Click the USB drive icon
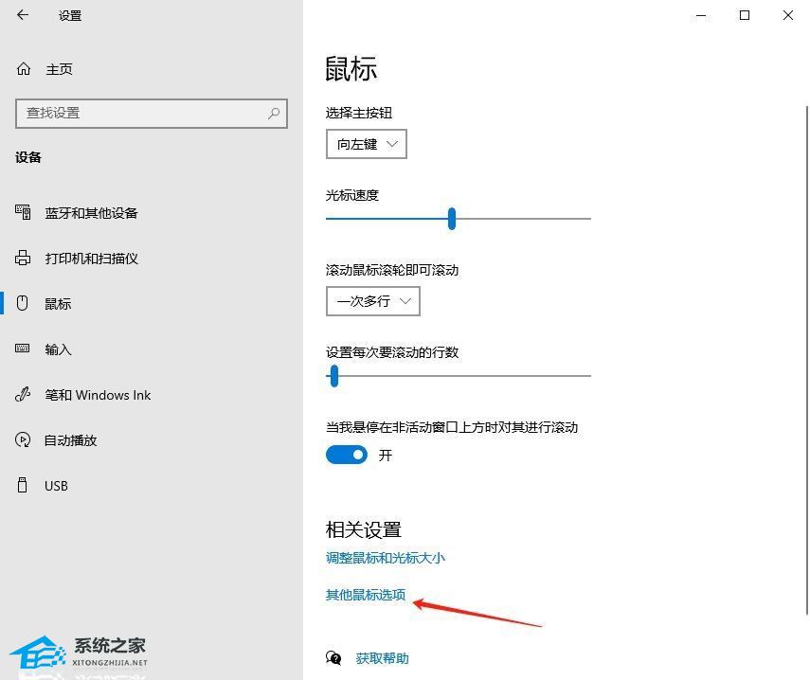Viewport: 810px width, 680px height. click(22, 485)
